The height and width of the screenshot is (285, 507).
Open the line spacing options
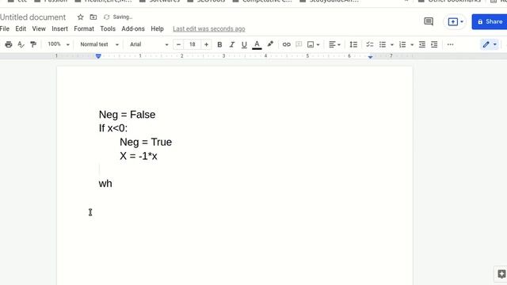[354, 44]
